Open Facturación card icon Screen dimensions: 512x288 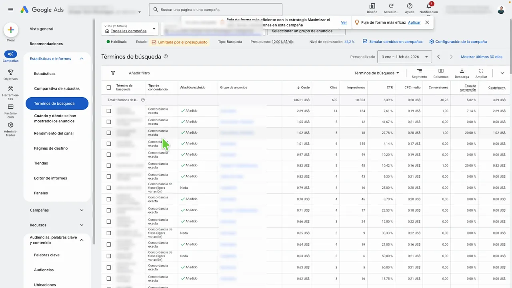click(11, 111)
